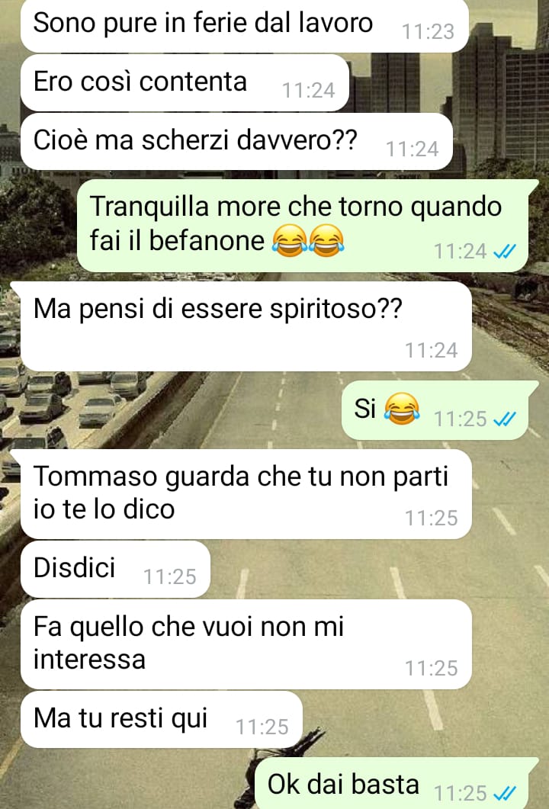
Task: Tap the blue double check on 'Si' message
Action: (x=504, y=419)
